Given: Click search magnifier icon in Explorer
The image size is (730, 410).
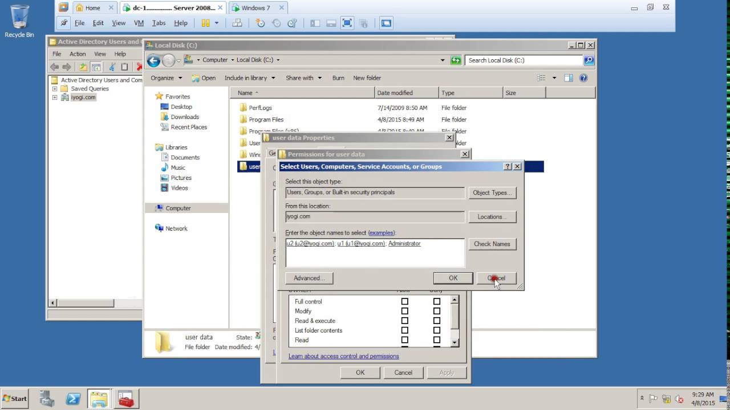Looking at the screenshot, I should coord(589,60).
